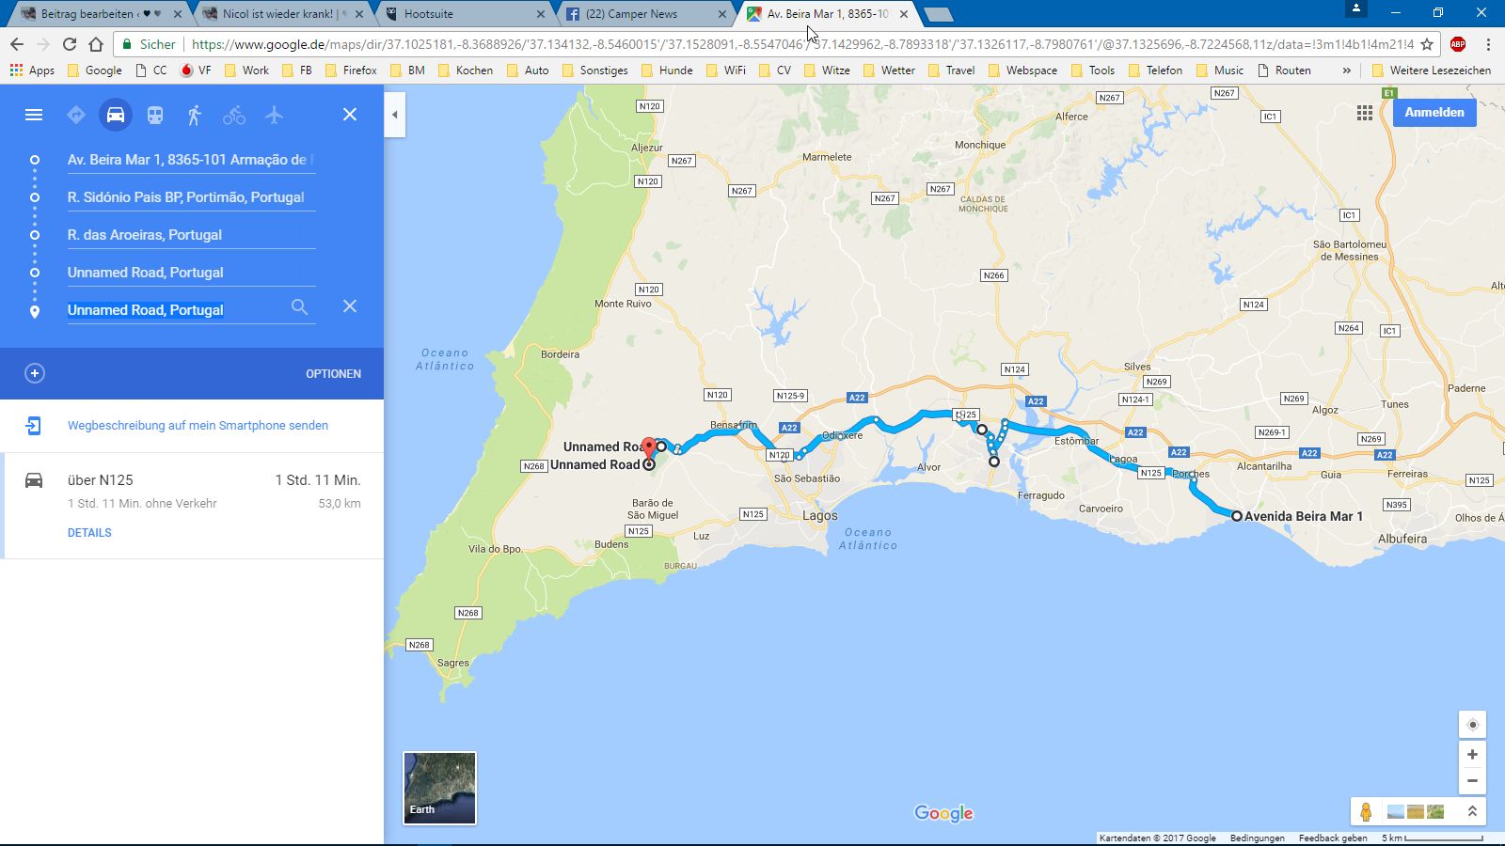Reload the current page
This screenshot has width=1505, height=846.
[70, 44]
